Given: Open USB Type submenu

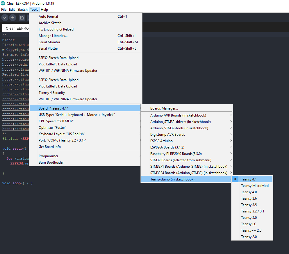Looking at the screenshot, I should pos(86,115).
